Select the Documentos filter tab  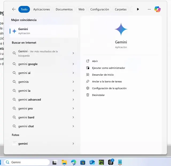[x=64, y=9]
